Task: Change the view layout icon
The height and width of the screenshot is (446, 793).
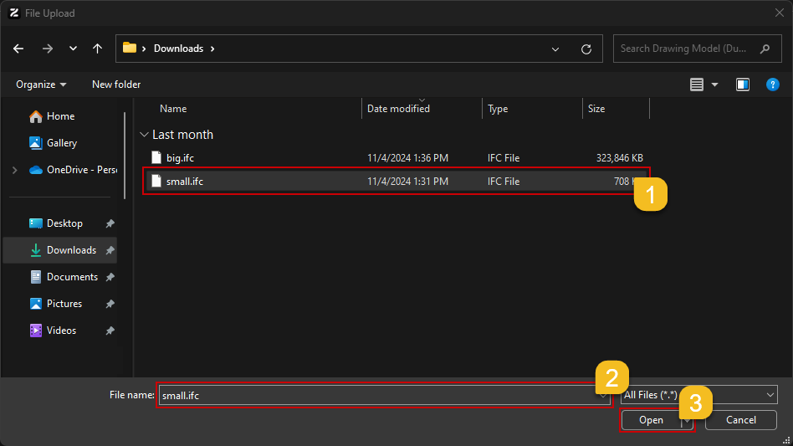Action: [697, 85]
